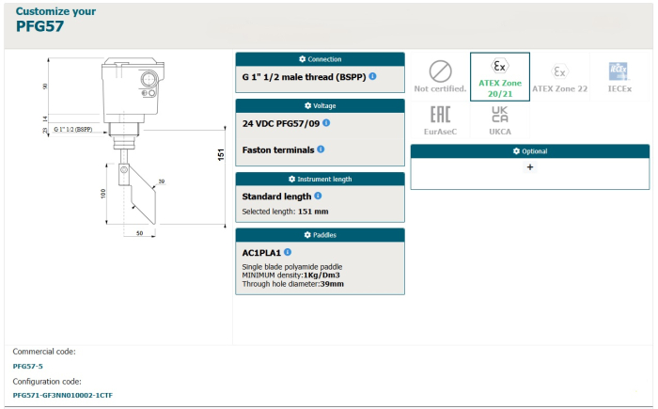Click info icon beside Standard length
Viewport: 658px width, 409px height.
318,196
